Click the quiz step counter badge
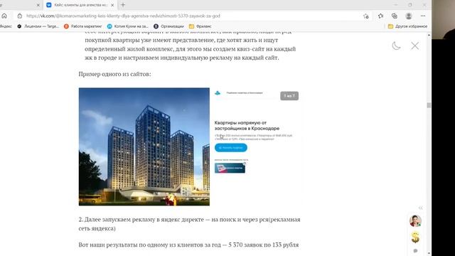The width and height of the screenshot is (455, 256). [x=289, y=96]
